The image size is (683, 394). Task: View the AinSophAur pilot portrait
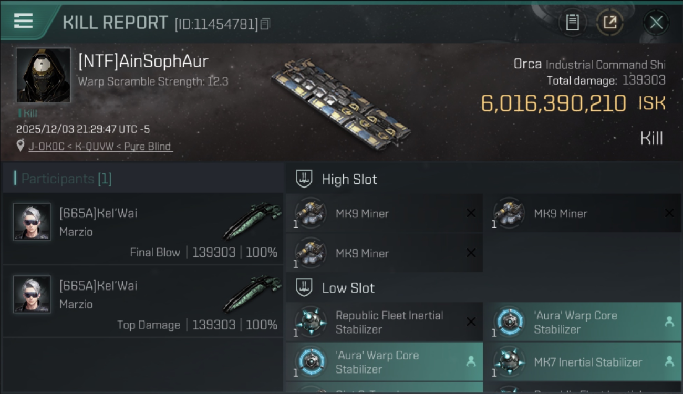point(43,75)
